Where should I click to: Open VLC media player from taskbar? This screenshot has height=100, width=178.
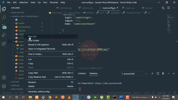coord(69,97)
